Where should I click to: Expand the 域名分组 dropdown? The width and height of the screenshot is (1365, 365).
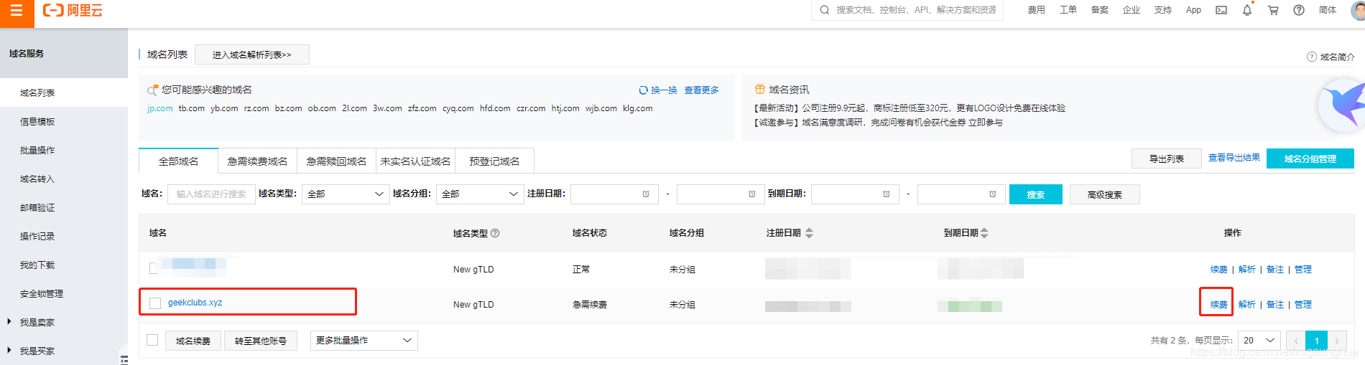tap(479, 194)
